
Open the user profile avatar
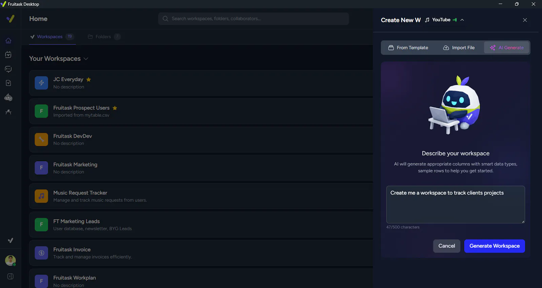[11, 260]
